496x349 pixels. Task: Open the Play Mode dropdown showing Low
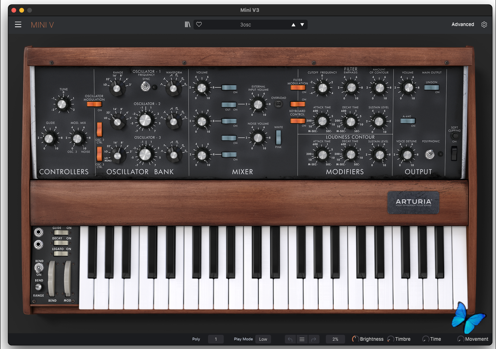click(x=263, y=339)
